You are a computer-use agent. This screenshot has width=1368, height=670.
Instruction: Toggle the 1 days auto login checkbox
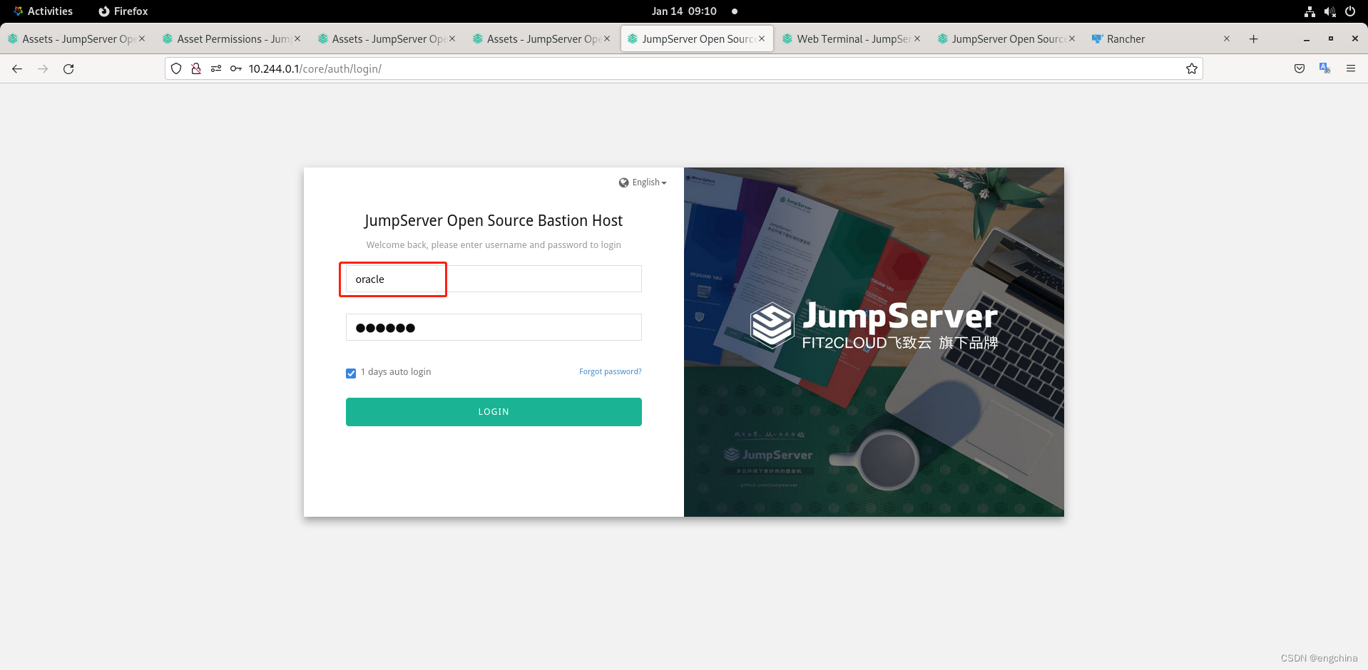(x=351, y=373)
